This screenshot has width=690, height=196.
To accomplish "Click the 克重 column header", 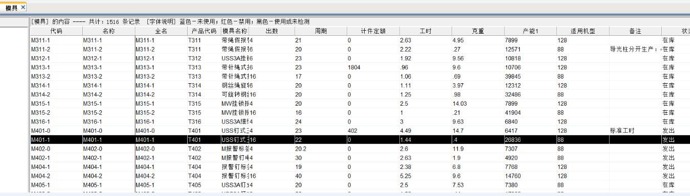I will coord(477,31).
